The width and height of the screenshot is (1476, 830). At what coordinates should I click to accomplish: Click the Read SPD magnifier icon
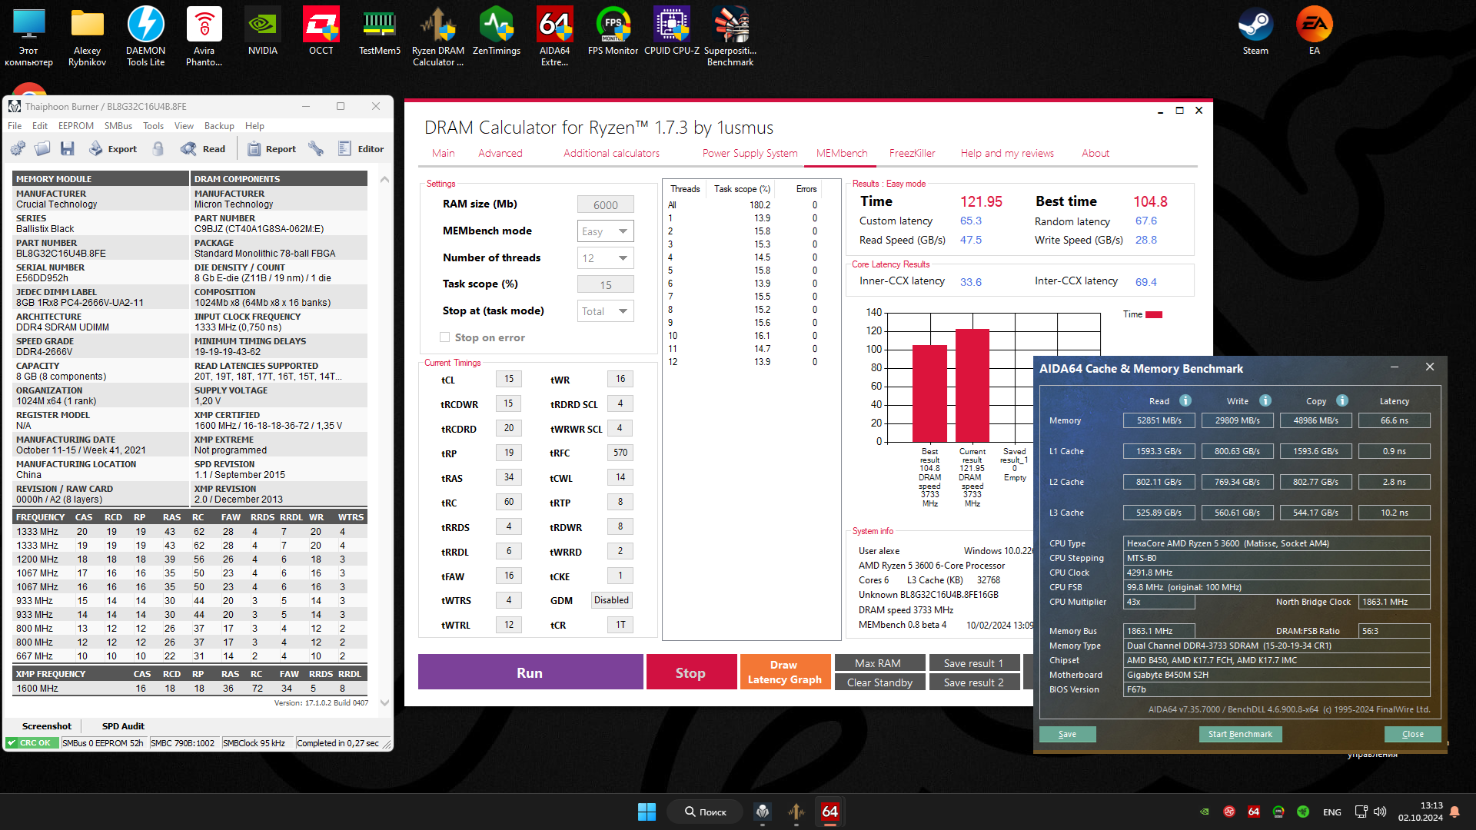pyautogui.click(x=188, y=149)
